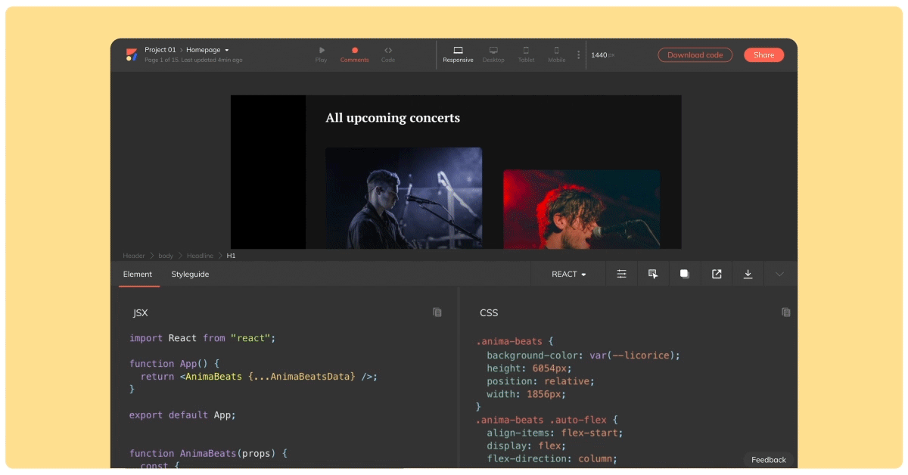
Task: Copy the JSX code with copy icon
Action: click(x=437, y=312)
